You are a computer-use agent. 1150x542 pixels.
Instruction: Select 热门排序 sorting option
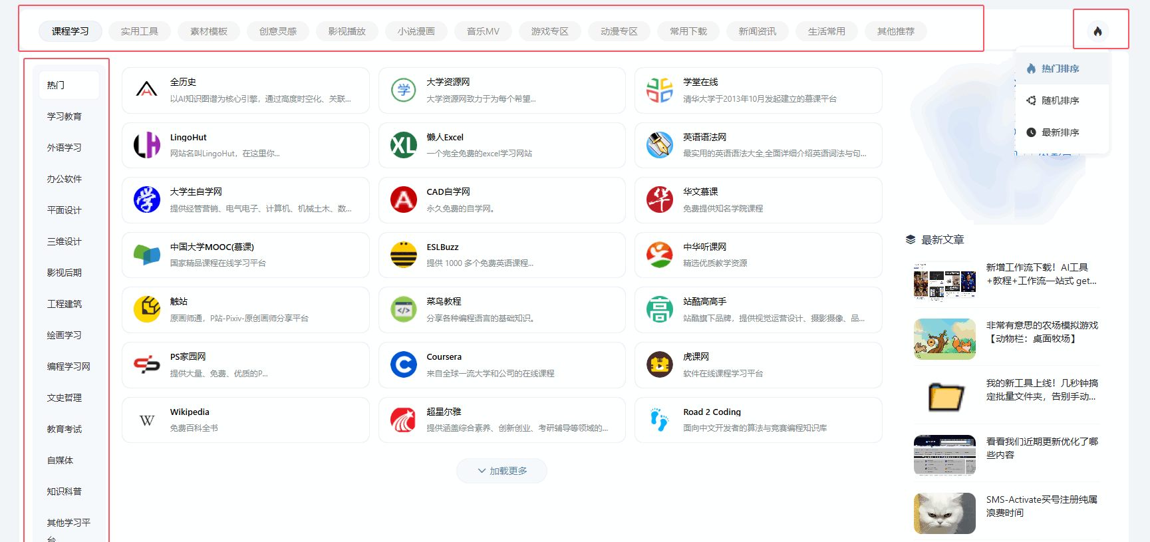coord(1060,68)
